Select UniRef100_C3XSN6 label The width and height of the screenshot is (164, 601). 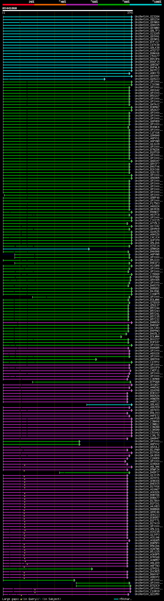click(x=147, y=84)
